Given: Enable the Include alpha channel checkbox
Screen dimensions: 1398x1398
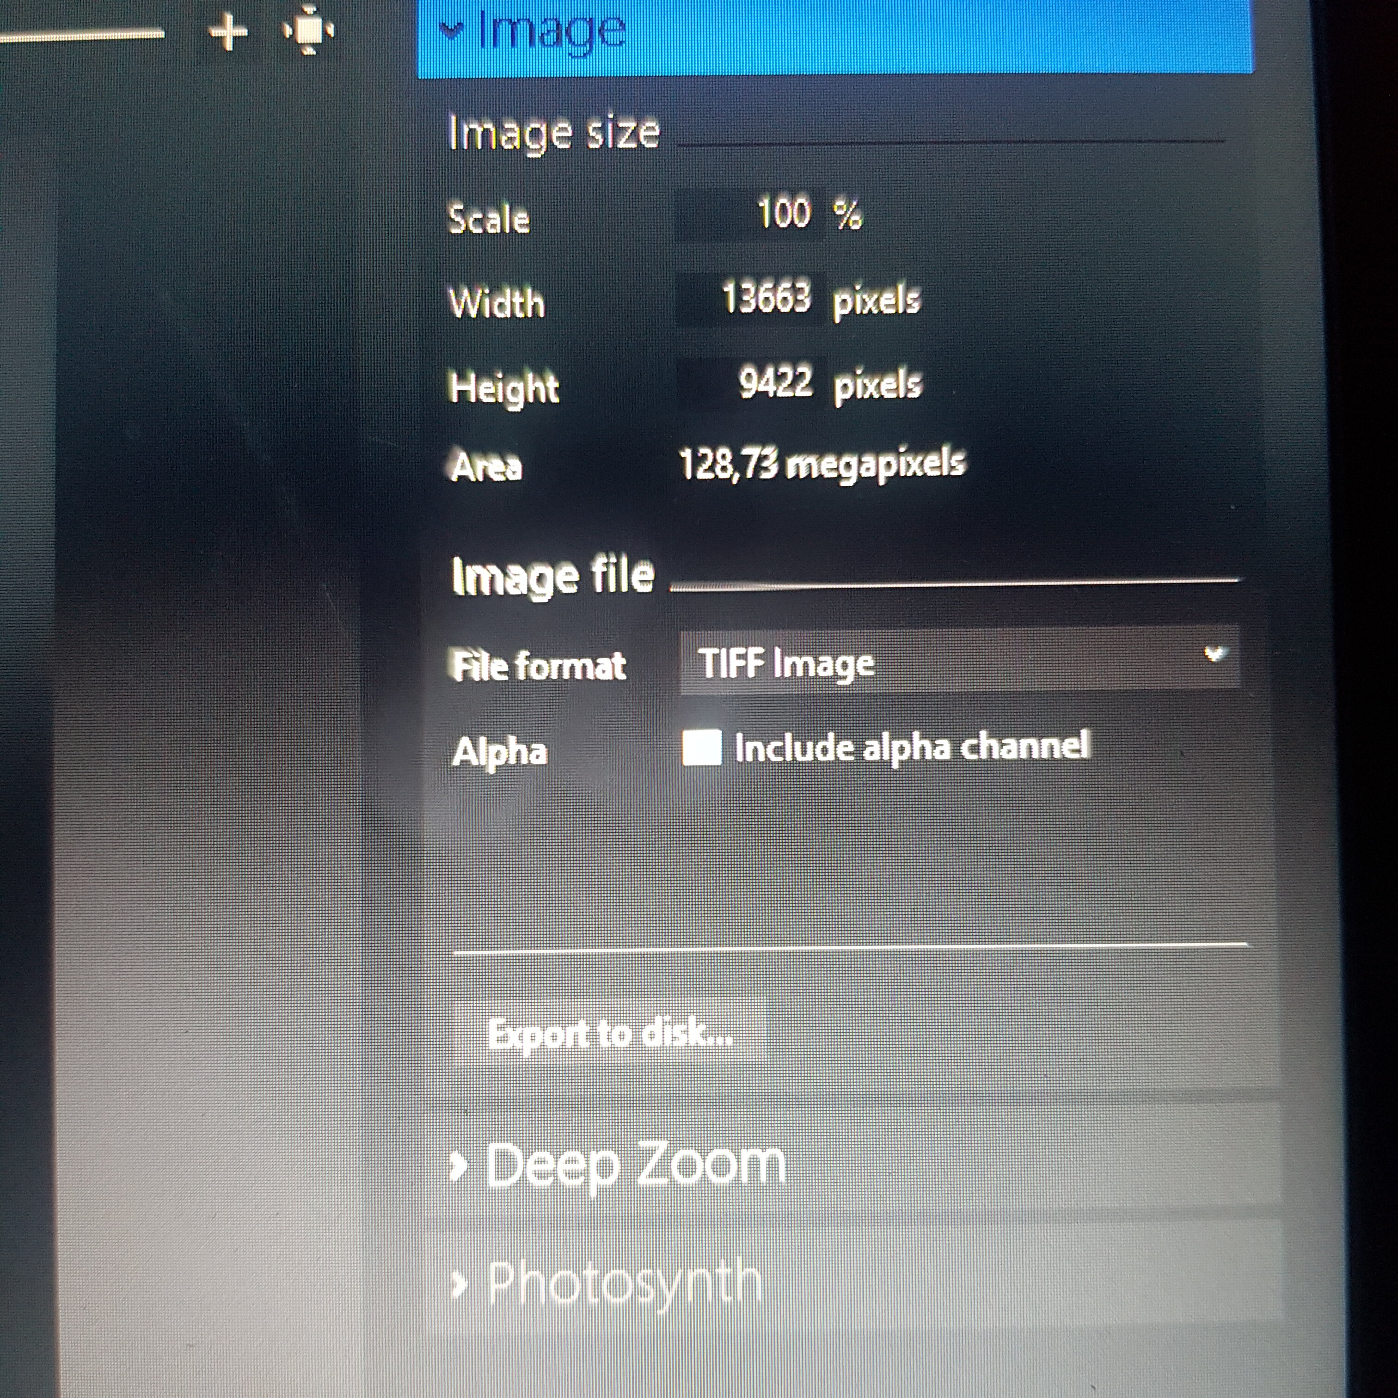Looking at the screenshot, I should 701,748.
